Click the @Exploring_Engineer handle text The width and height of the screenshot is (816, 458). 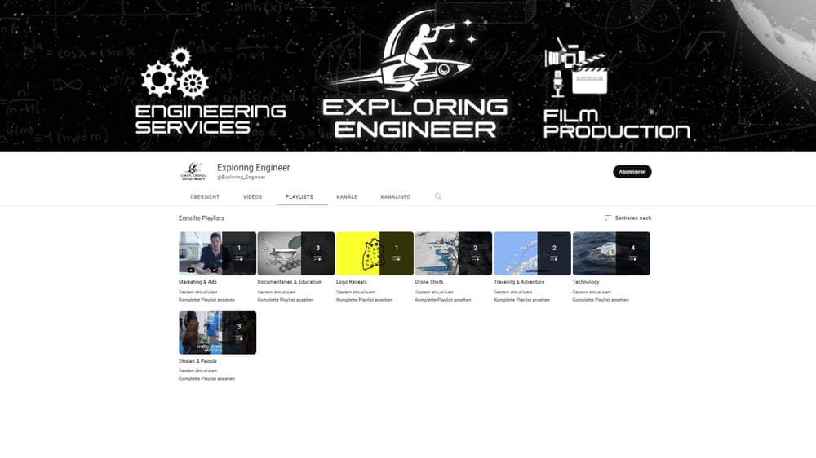(241, 178)
